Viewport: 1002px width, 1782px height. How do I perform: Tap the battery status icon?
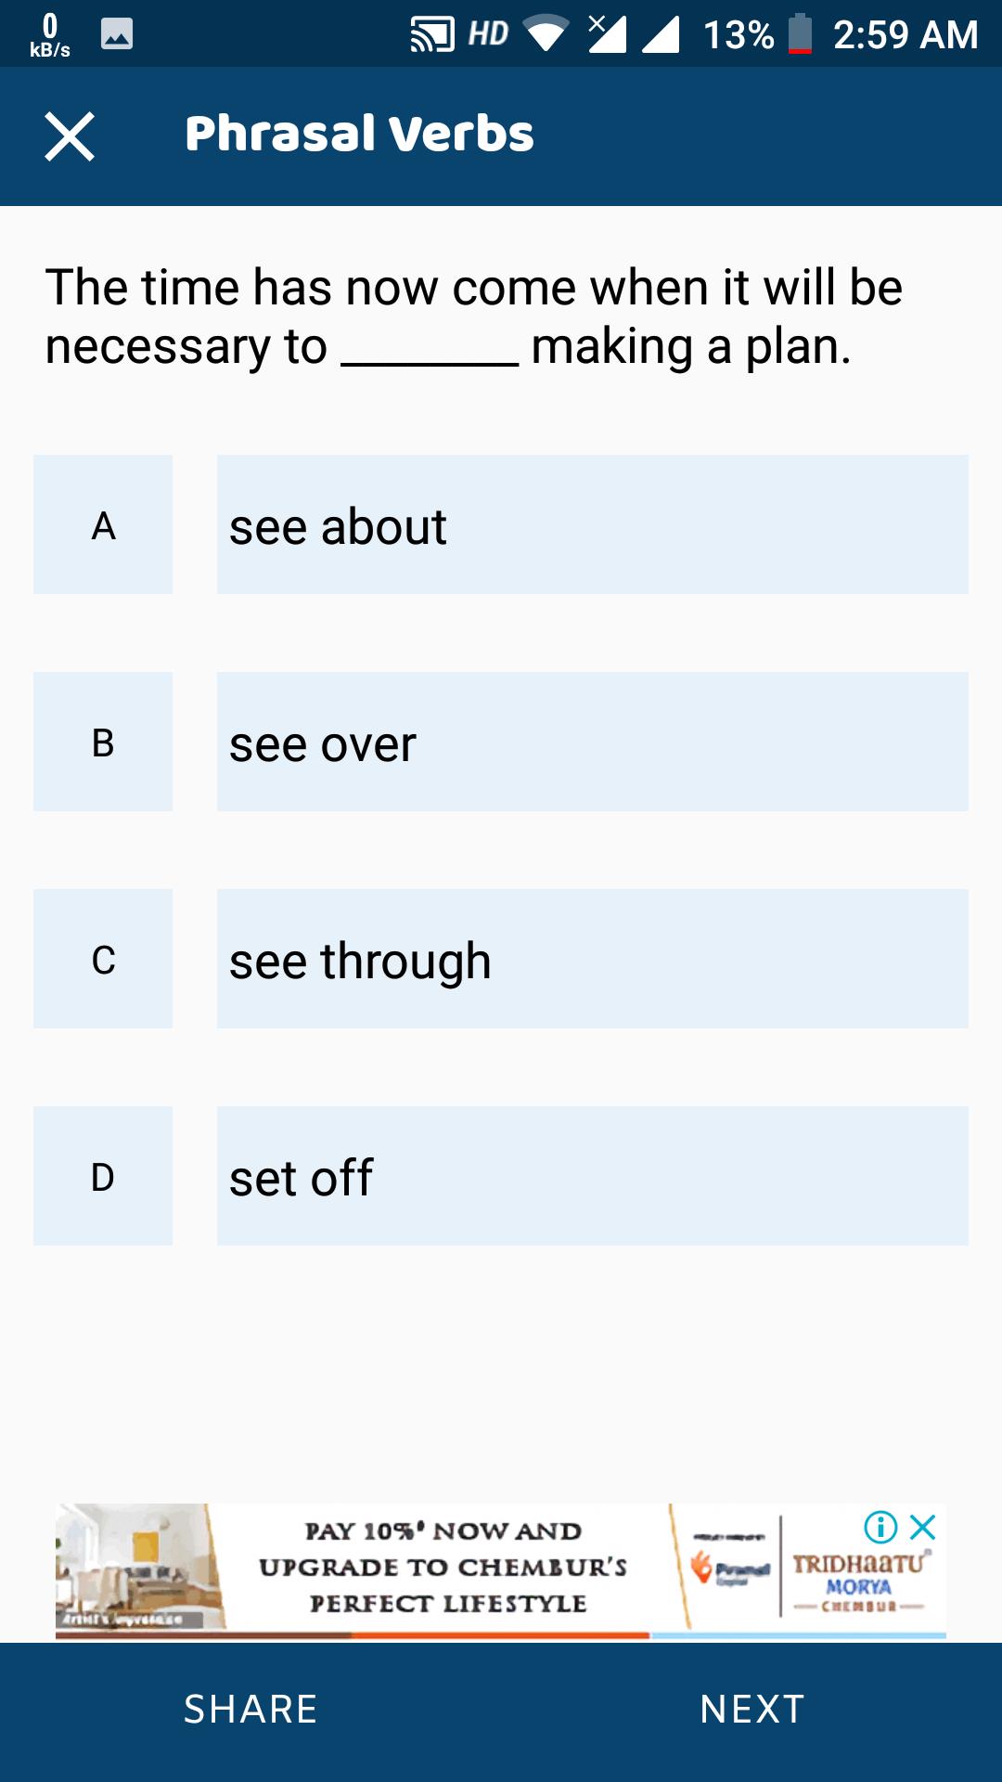pos(800,35)
